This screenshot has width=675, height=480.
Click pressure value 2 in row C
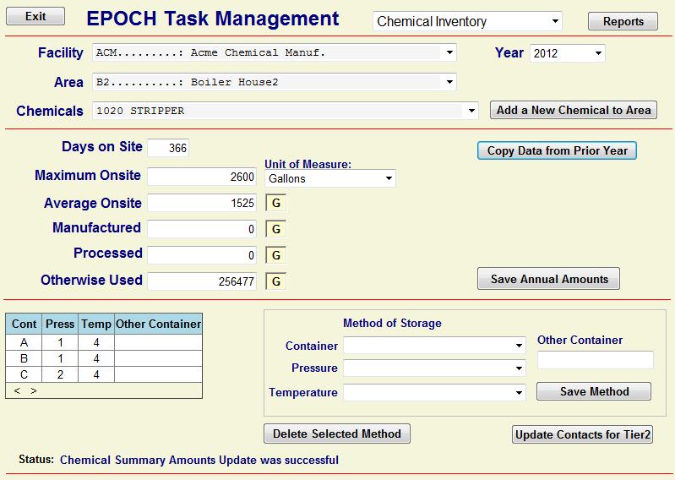coord(60,374)
